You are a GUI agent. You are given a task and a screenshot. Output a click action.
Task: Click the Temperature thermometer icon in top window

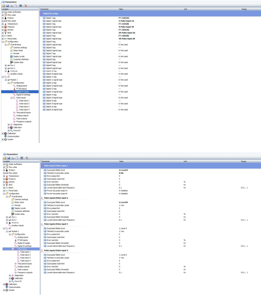point(5,24)
